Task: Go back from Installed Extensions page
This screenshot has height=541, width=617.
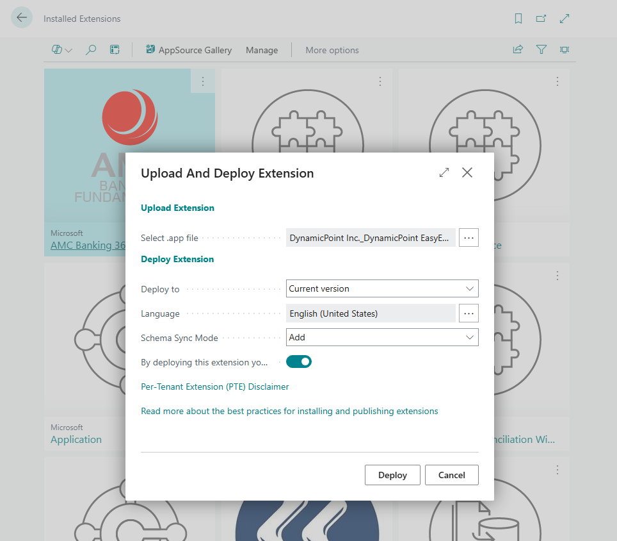Action: click(x=22, y=18)
